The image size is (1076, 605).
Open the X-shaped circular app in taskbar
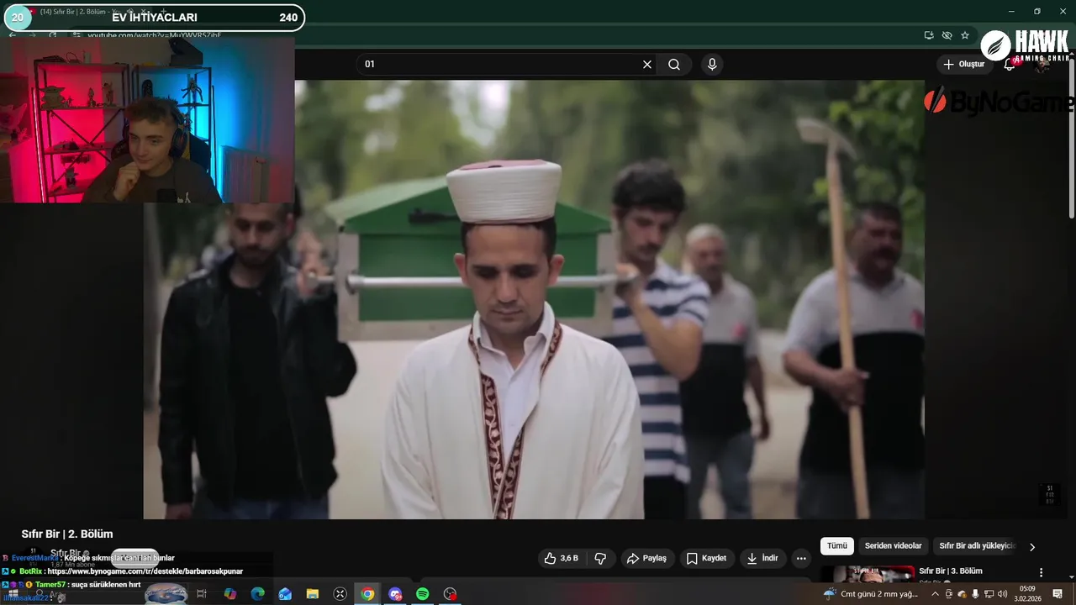(x=340, y=594)
